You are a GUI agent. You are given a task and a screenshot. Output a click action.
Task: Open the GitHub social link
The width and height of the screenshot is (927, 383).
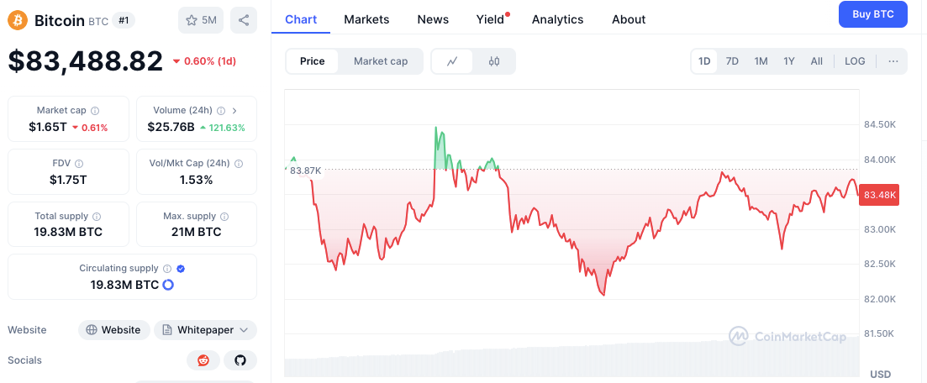tap(240, 360)
